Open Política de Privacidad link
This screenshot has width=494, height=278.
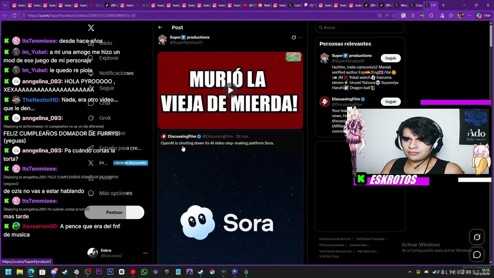[370, 239]
